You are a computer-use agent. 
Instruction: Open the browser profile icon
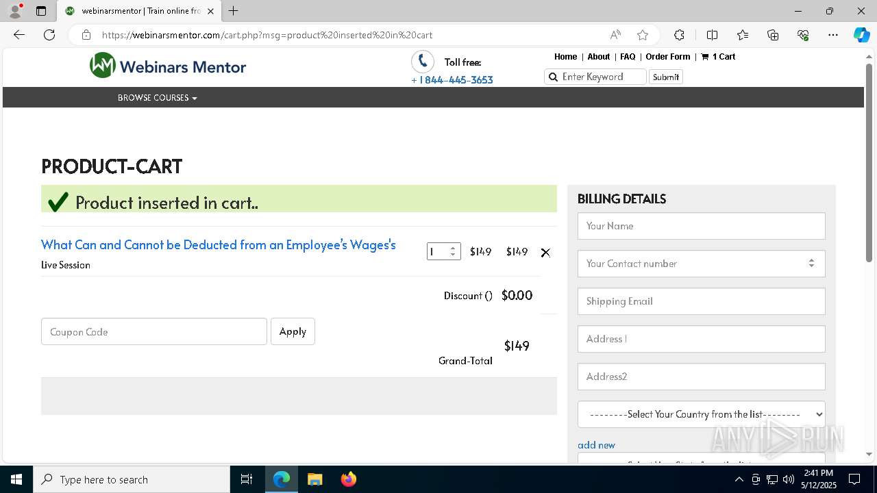pyautogui.click(x=14, y=11)
